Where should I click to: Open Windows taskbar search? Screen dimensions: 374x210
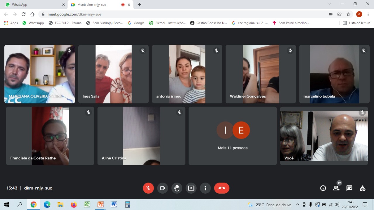pos(20,205)
